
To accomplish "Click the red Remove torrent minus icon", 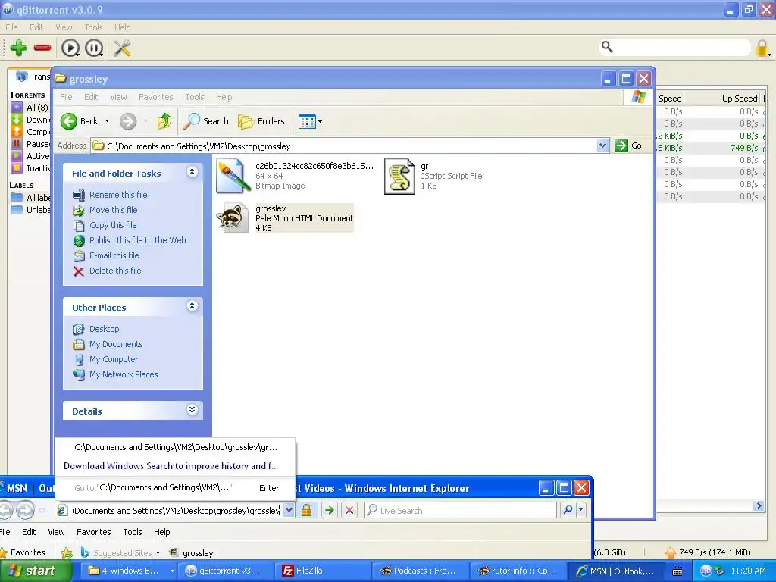I will [x=42, y=48].
